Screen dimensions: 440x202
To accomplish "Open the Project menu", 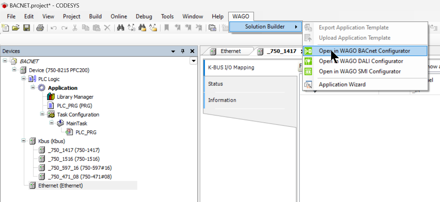I will tap(72, 16).
